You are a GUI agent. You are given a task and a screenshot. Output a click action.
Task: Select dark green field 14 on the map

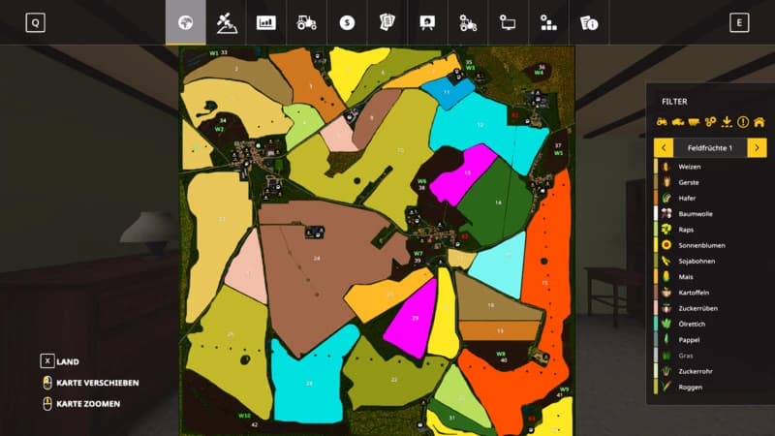(498, 202)
